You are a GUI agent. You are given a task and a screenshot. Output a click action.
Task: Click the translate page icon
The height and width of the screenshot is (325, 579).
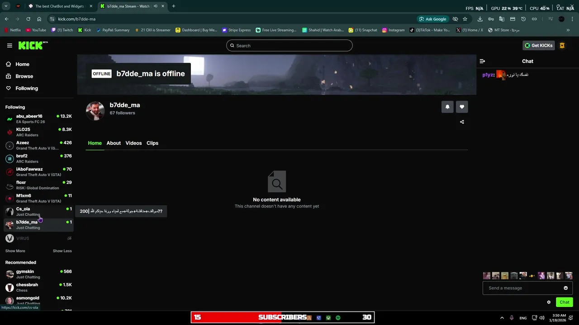[x=502, y=19]
